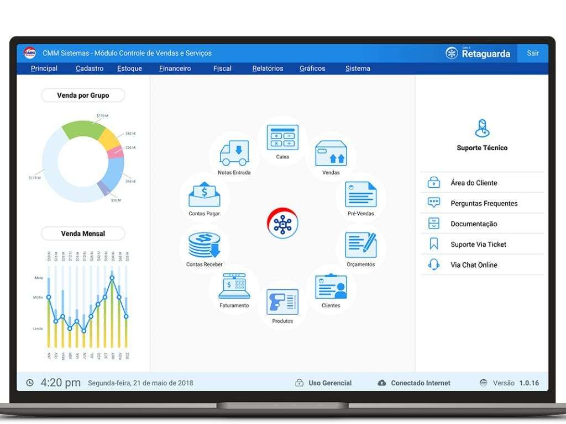Click the Sair button

tap(533, 53)
